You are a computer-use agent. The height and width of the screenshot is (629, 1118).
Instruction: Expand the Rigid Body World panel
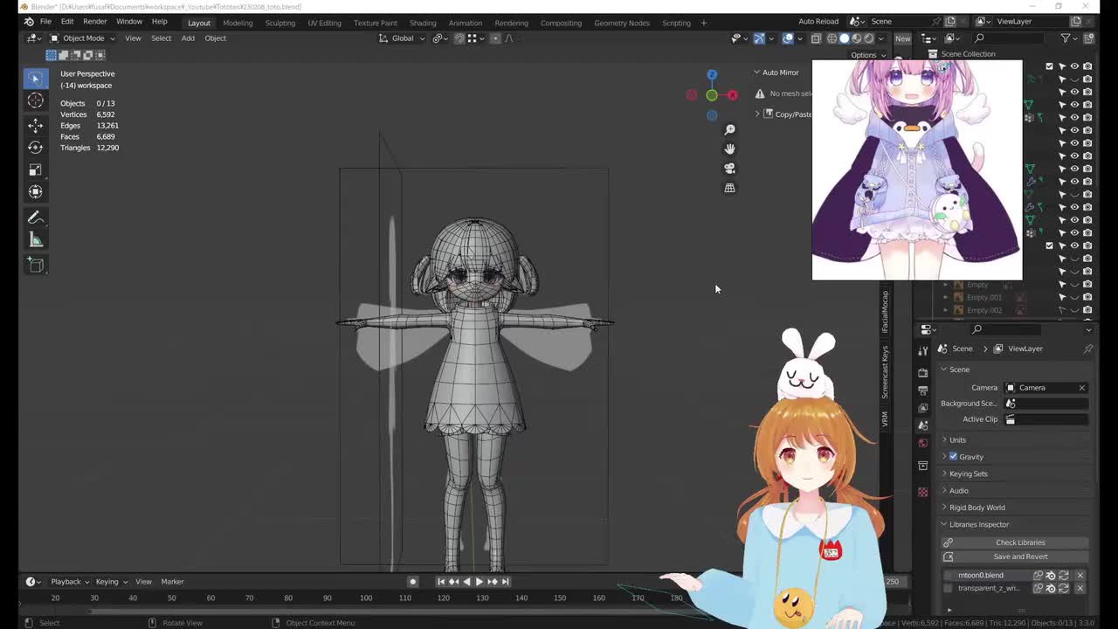coord(977,508)
